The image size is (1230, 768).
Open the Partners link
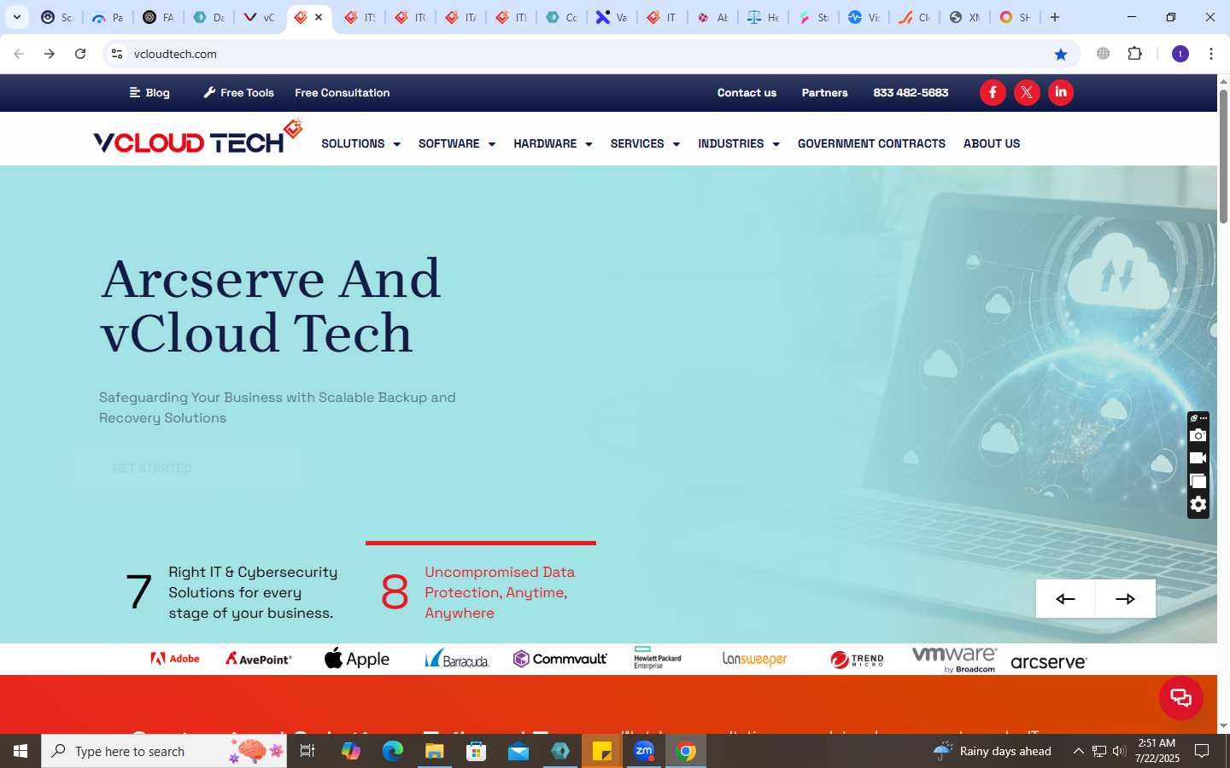[824, 93]
